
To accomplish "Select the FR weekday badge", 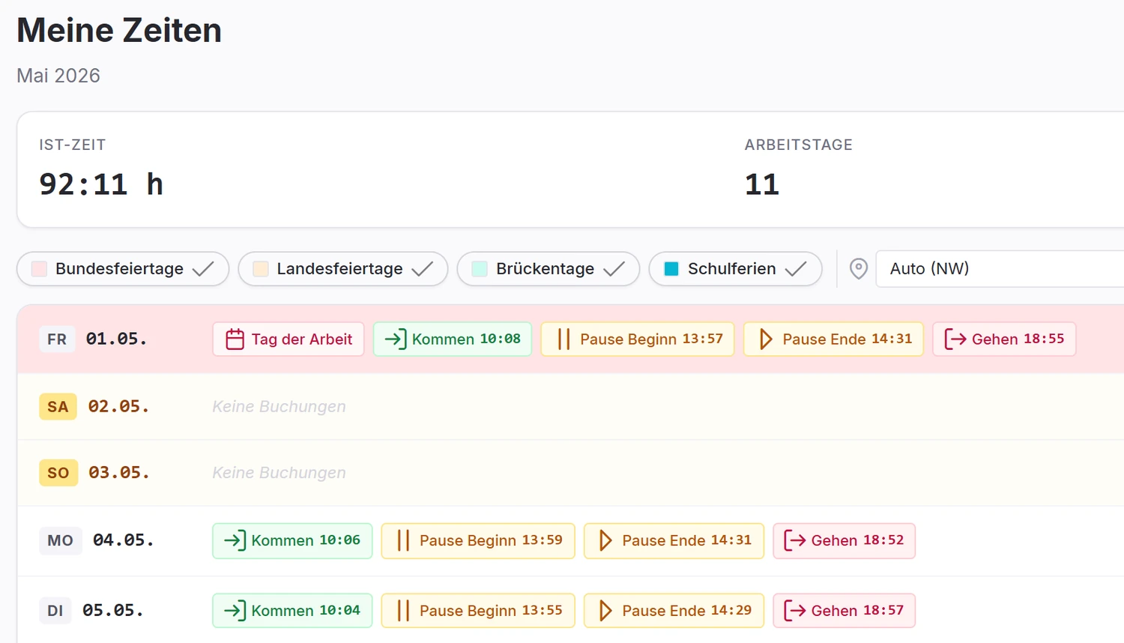I will point(57,339).
